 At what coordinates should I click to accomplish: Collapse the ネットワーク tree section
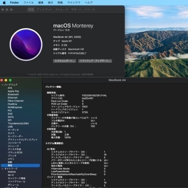[x=2, y=169]
